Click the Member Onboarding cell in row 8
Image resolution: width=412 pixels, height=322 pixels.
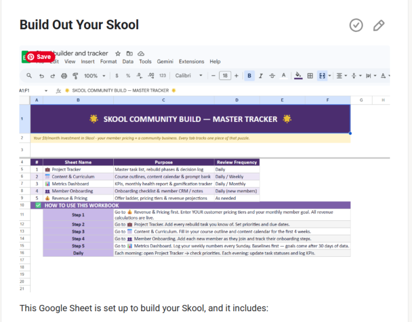78,191
